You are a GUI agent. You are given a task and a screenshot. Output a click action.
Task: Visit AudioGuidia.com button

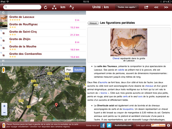pyautogui.click(x=123, y=125)
